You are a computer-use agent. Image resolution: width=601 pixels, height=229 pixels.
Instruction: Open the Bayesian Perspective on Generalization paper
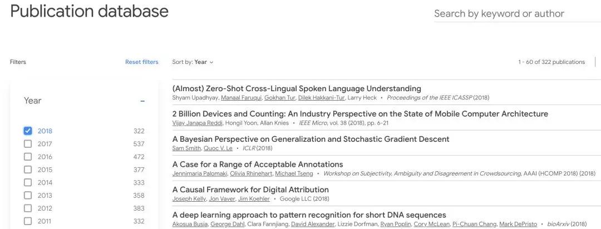[x=311, y=139]
